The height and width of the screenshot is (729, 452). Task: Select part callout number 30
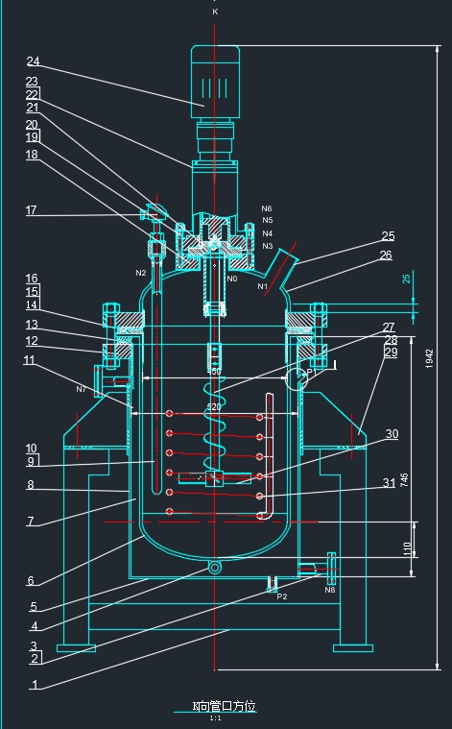click(x=393, y=434)
